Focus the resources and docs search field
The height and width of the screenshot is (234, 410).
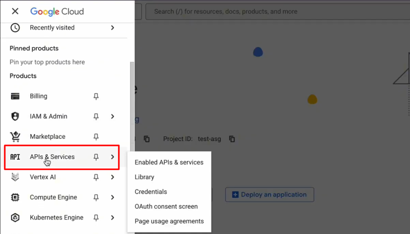click(x=276, y=12)
